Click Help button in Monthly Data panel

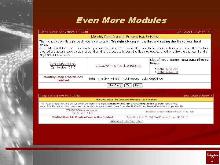[138, 85]
